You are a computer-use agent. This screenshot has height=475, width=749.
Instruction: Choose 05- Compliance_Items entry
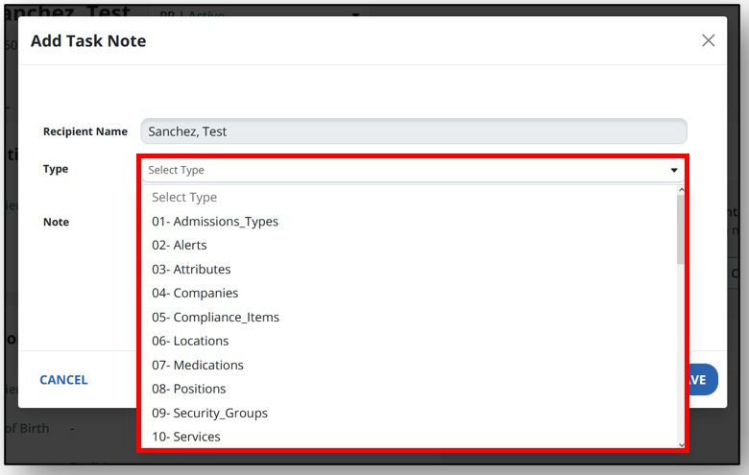215,317
